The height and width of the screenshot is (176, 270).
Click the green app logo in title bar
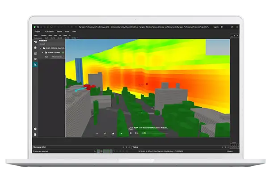click(x=34, y=27)
